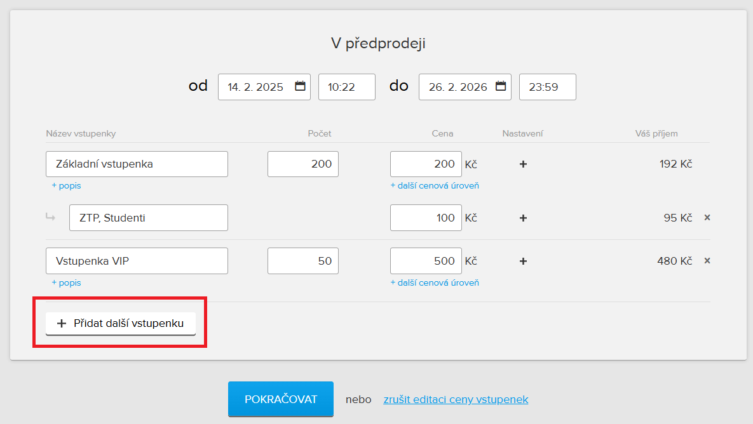Click the price field showing 100
The height and width of the screenshot is (424, 753).
426,218
